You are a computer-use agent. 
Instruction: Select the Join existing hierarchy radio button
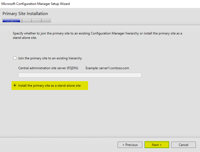15,58
